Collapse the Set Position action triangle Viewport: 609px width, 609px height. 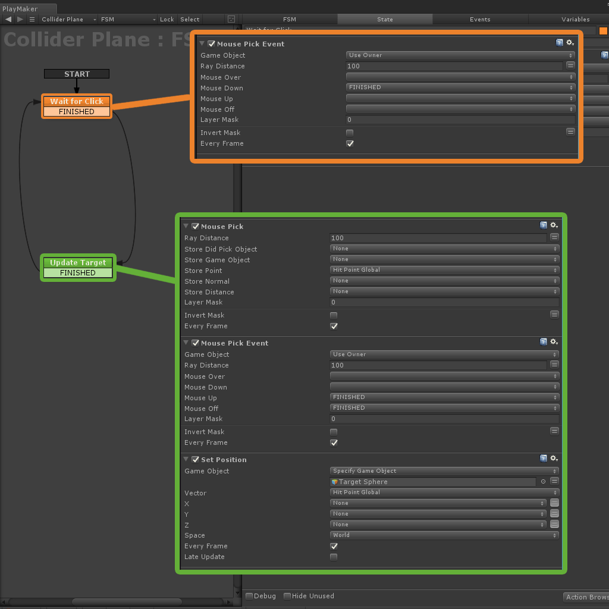coord(186,459)
